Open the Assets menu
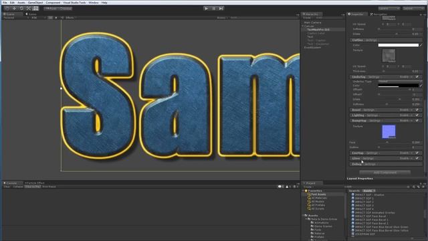This screenshot has height=241, width=428. point(21,3)
